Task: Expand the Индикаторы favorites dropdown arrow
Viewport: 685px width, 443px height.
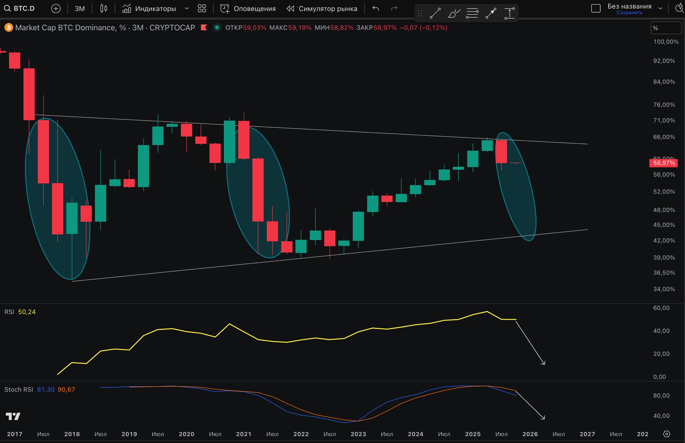Action: coord(187,9)
